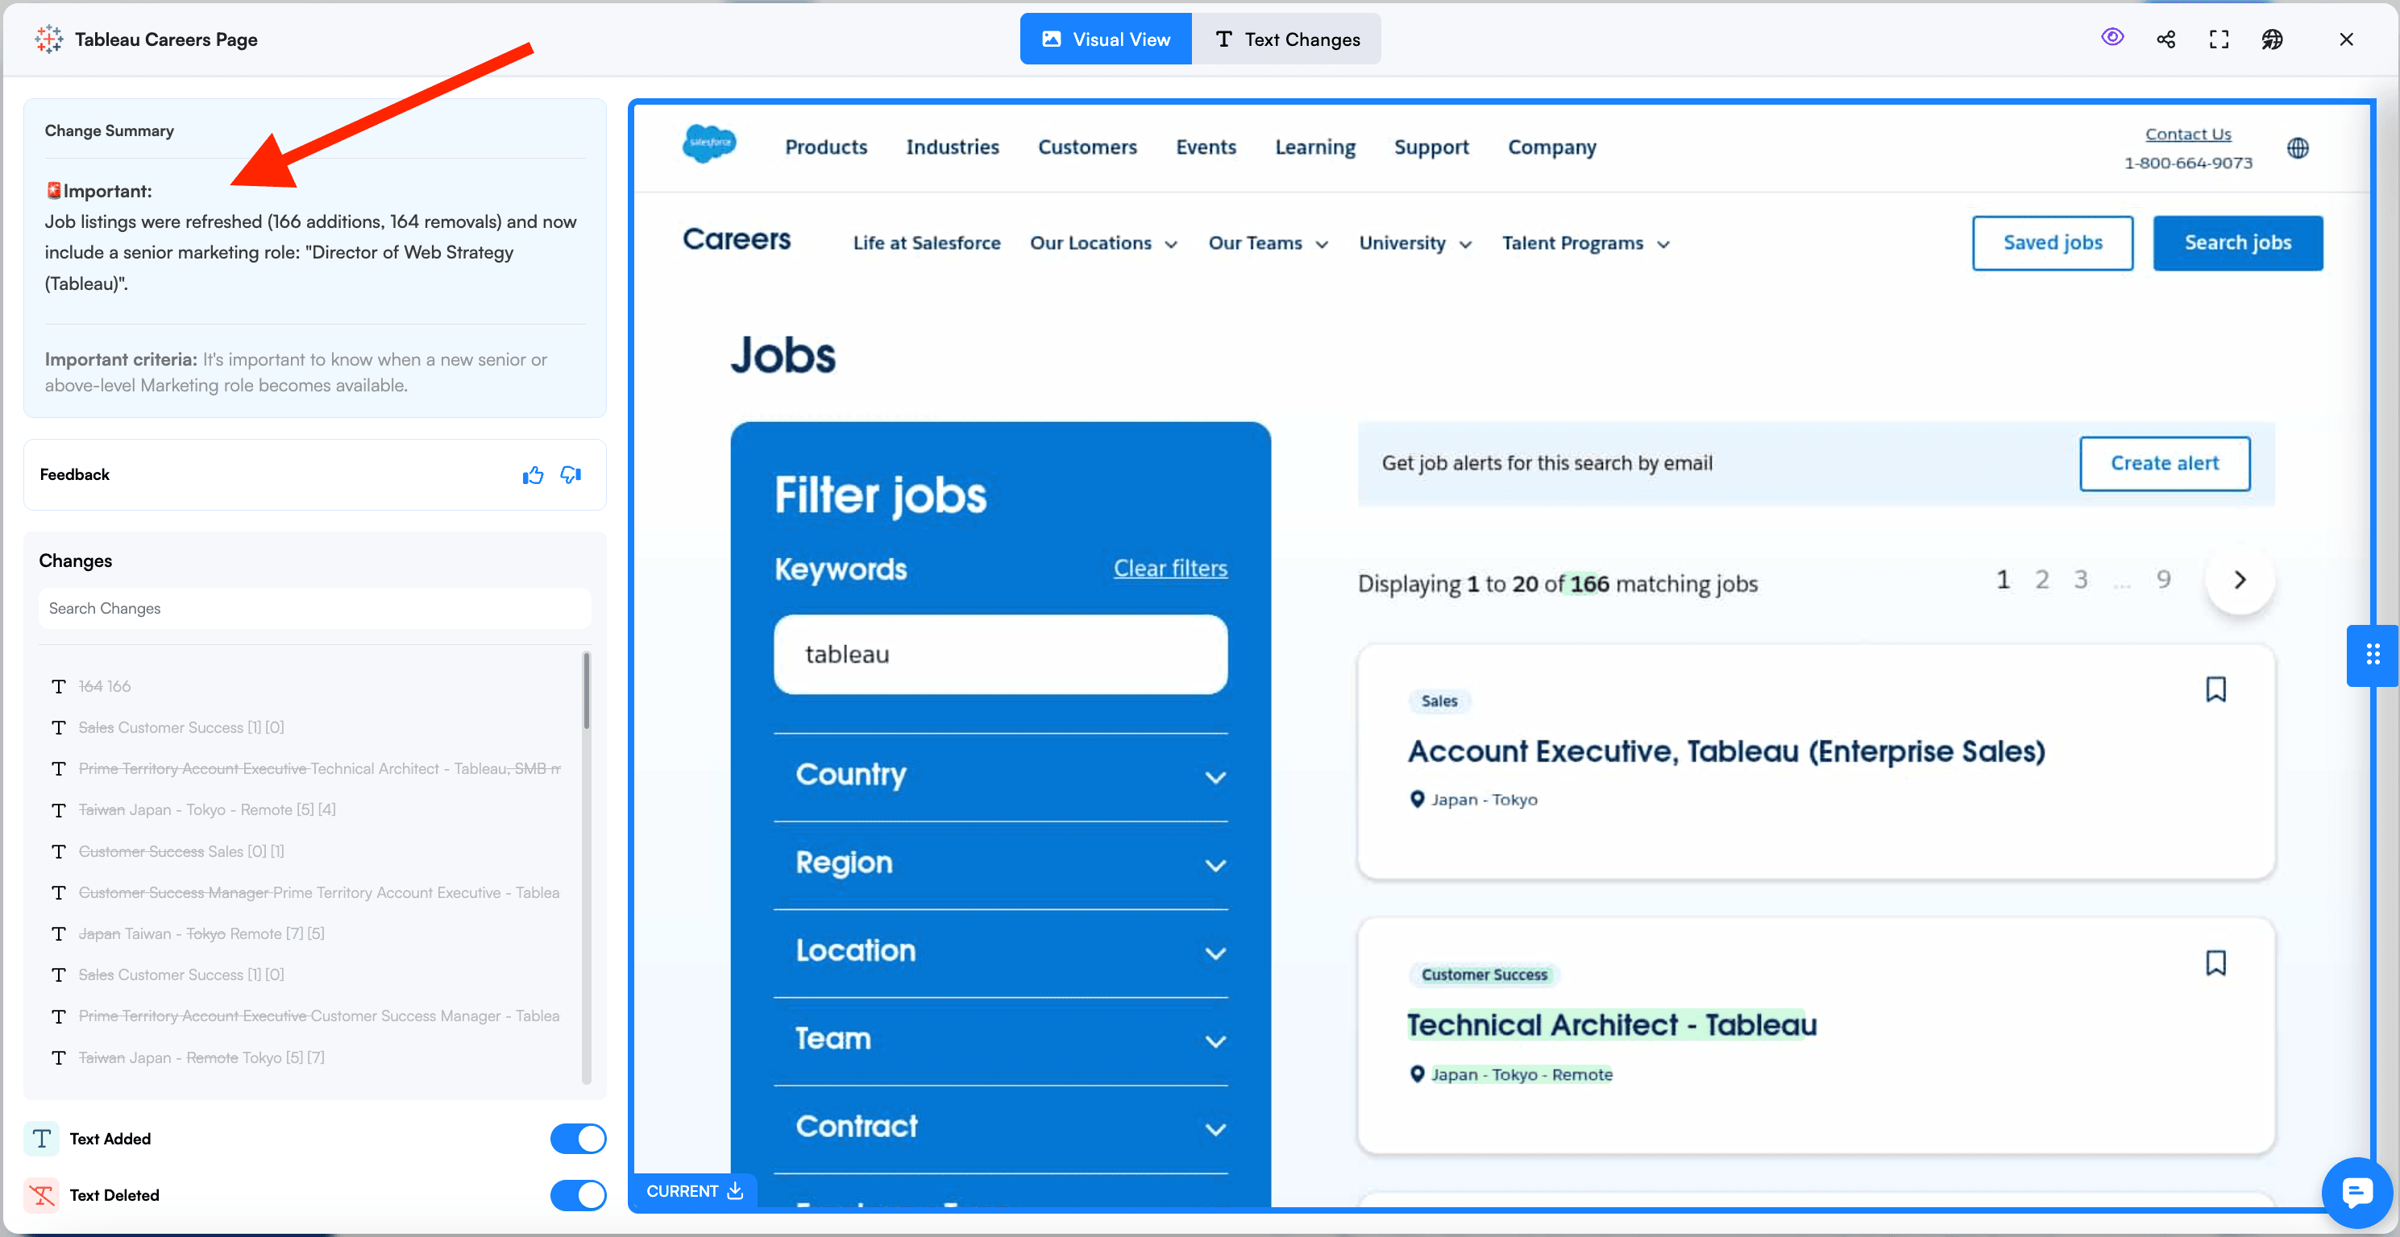Click the fullscreen expand icon
This screenshot has height=1237, width=2400.
click(2219, 39)
